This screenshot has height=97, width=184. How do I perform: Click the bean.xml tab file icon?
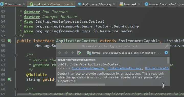[x=121, y=4]
